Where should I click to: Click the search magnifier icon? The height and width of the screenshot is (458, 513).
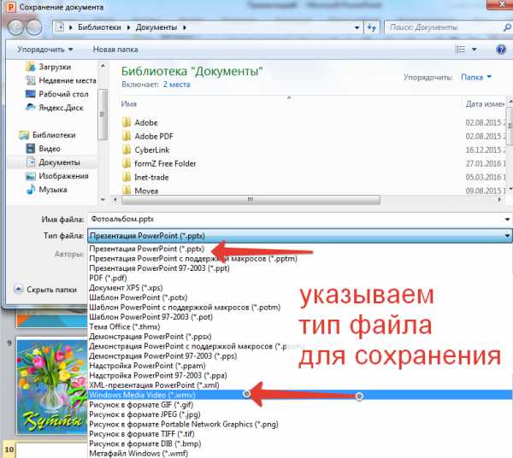point(507,27)
